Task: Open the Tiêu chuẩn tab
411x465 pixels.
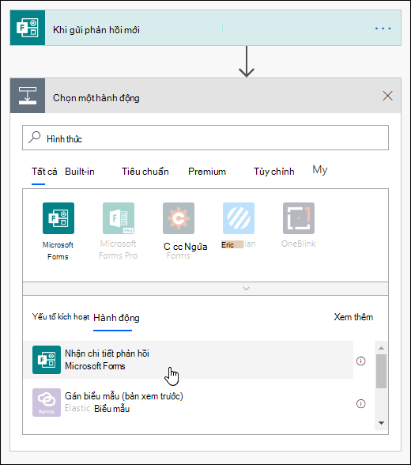Action: (x=145, y=172)
